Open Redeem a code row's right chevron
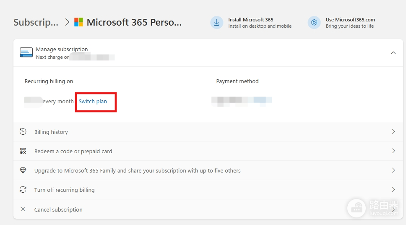The width and height of the screenshot is (406, 225). coord(393,151)
